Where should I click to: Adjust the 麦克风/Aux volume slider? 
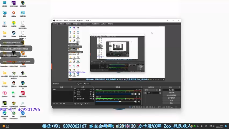pyautogui.click(x=114, y=94)
